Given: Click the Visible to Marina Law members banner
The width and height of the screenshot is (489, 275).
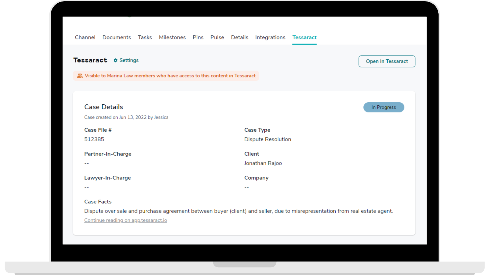Looking at the screenshot, I should (170, 76).
